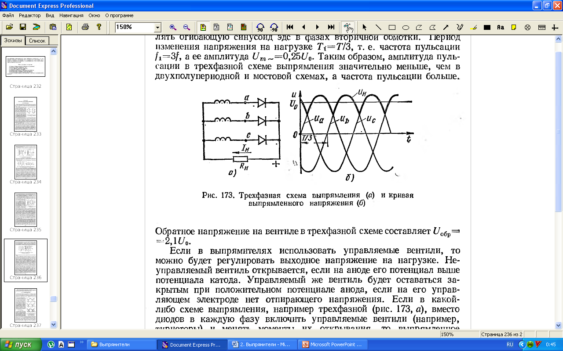Toggle the hand pan tool
Screen dimensions: 563x351
tap(347, 27)
